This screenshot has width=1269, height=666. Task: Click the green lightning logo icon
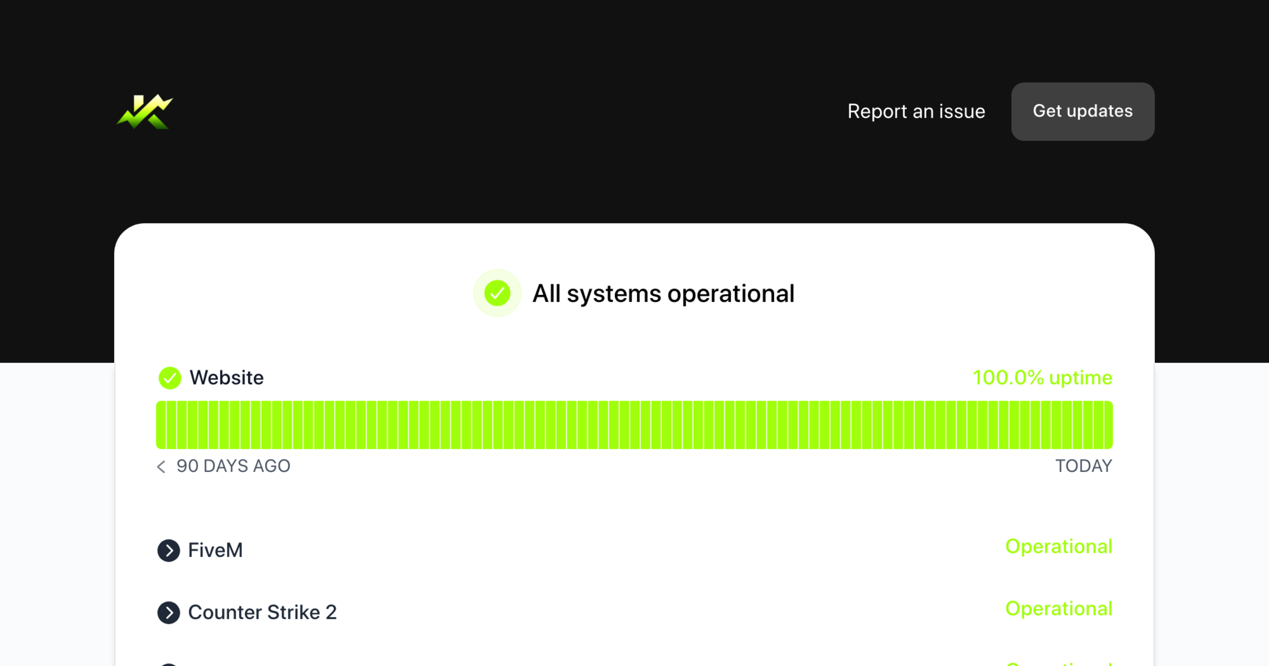pos(144,112)
